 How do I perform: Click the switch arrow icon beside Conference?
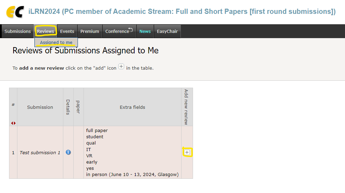click(x=131, y=30)
